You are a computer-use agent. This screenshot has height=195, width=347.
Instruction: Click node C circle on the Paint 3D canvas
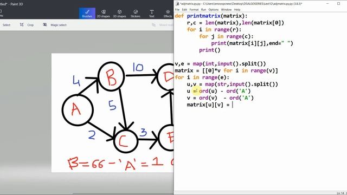pyautogui.click(x=126, y=141)
